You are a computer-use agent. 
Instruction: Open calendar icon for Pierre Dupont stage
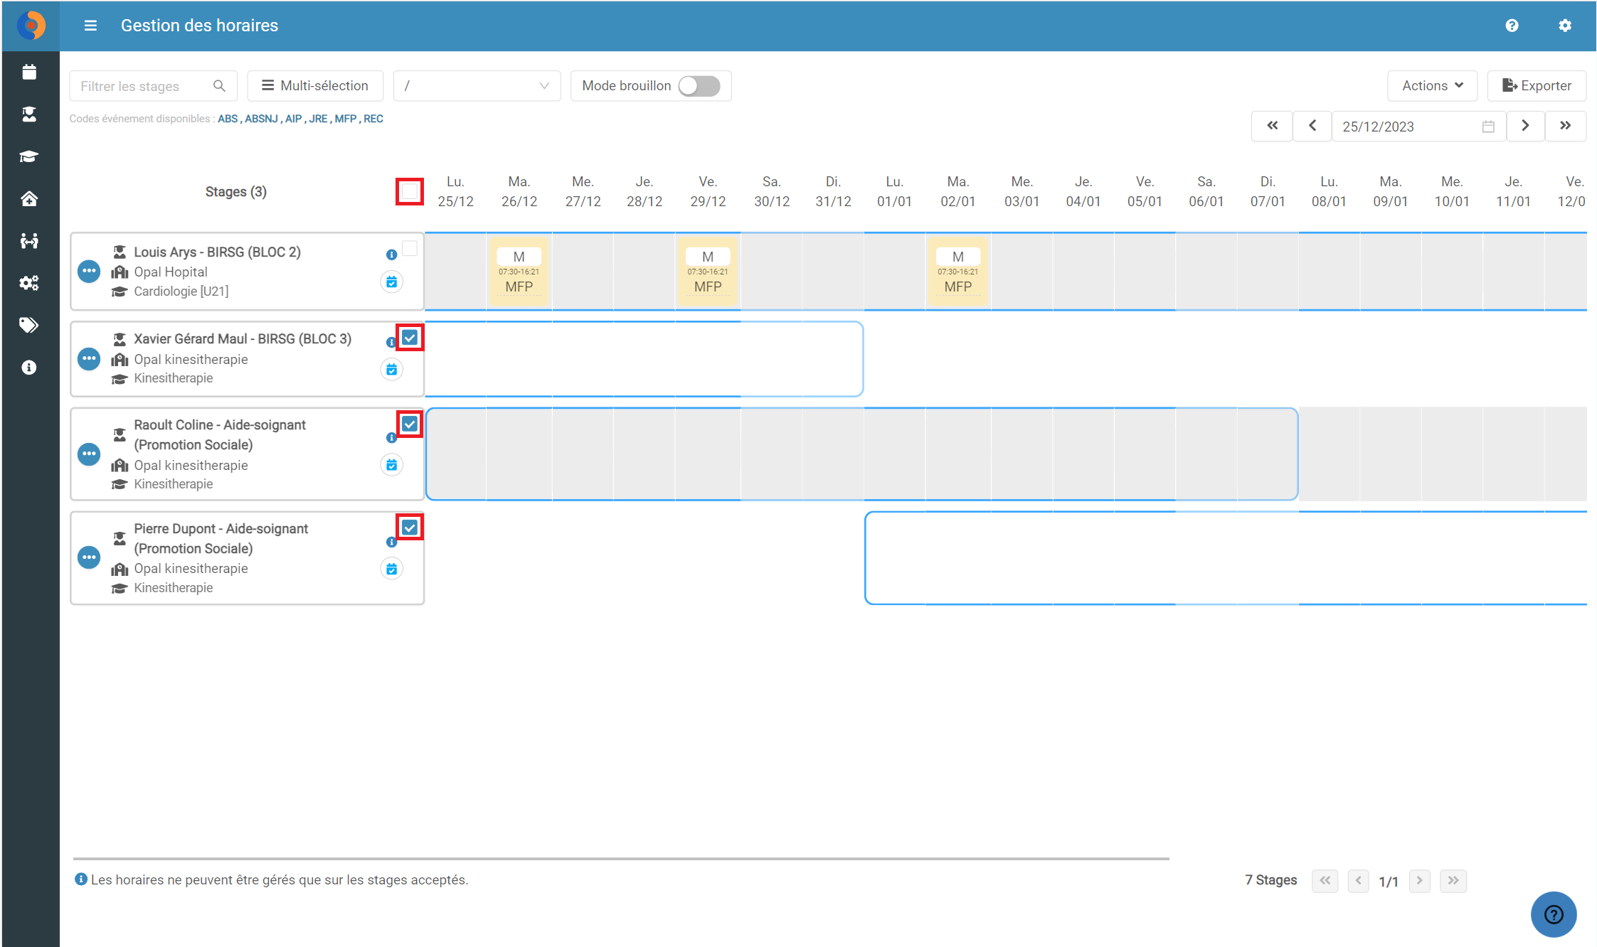[392, 569]
